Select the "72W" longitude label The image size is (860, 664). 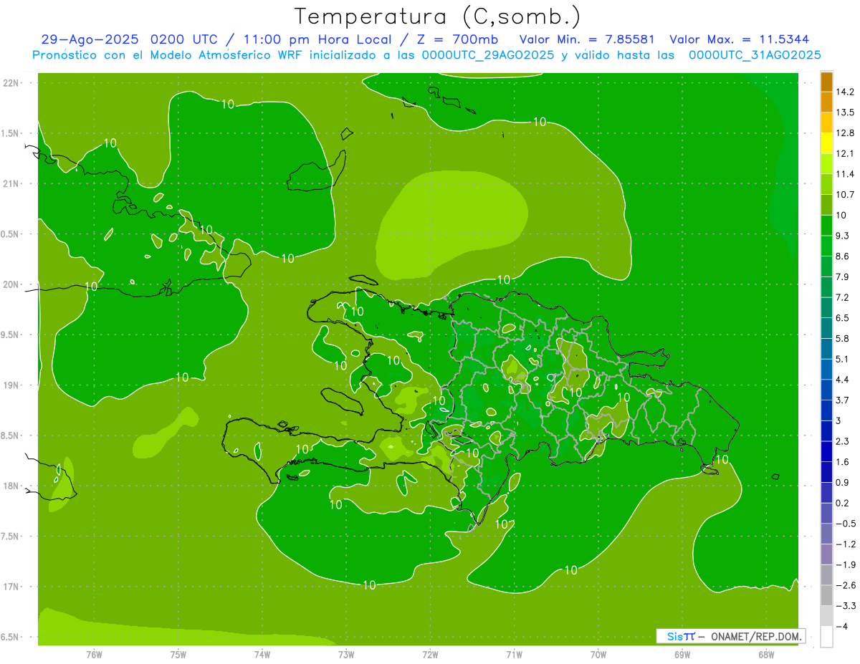[x=430, y=654]
